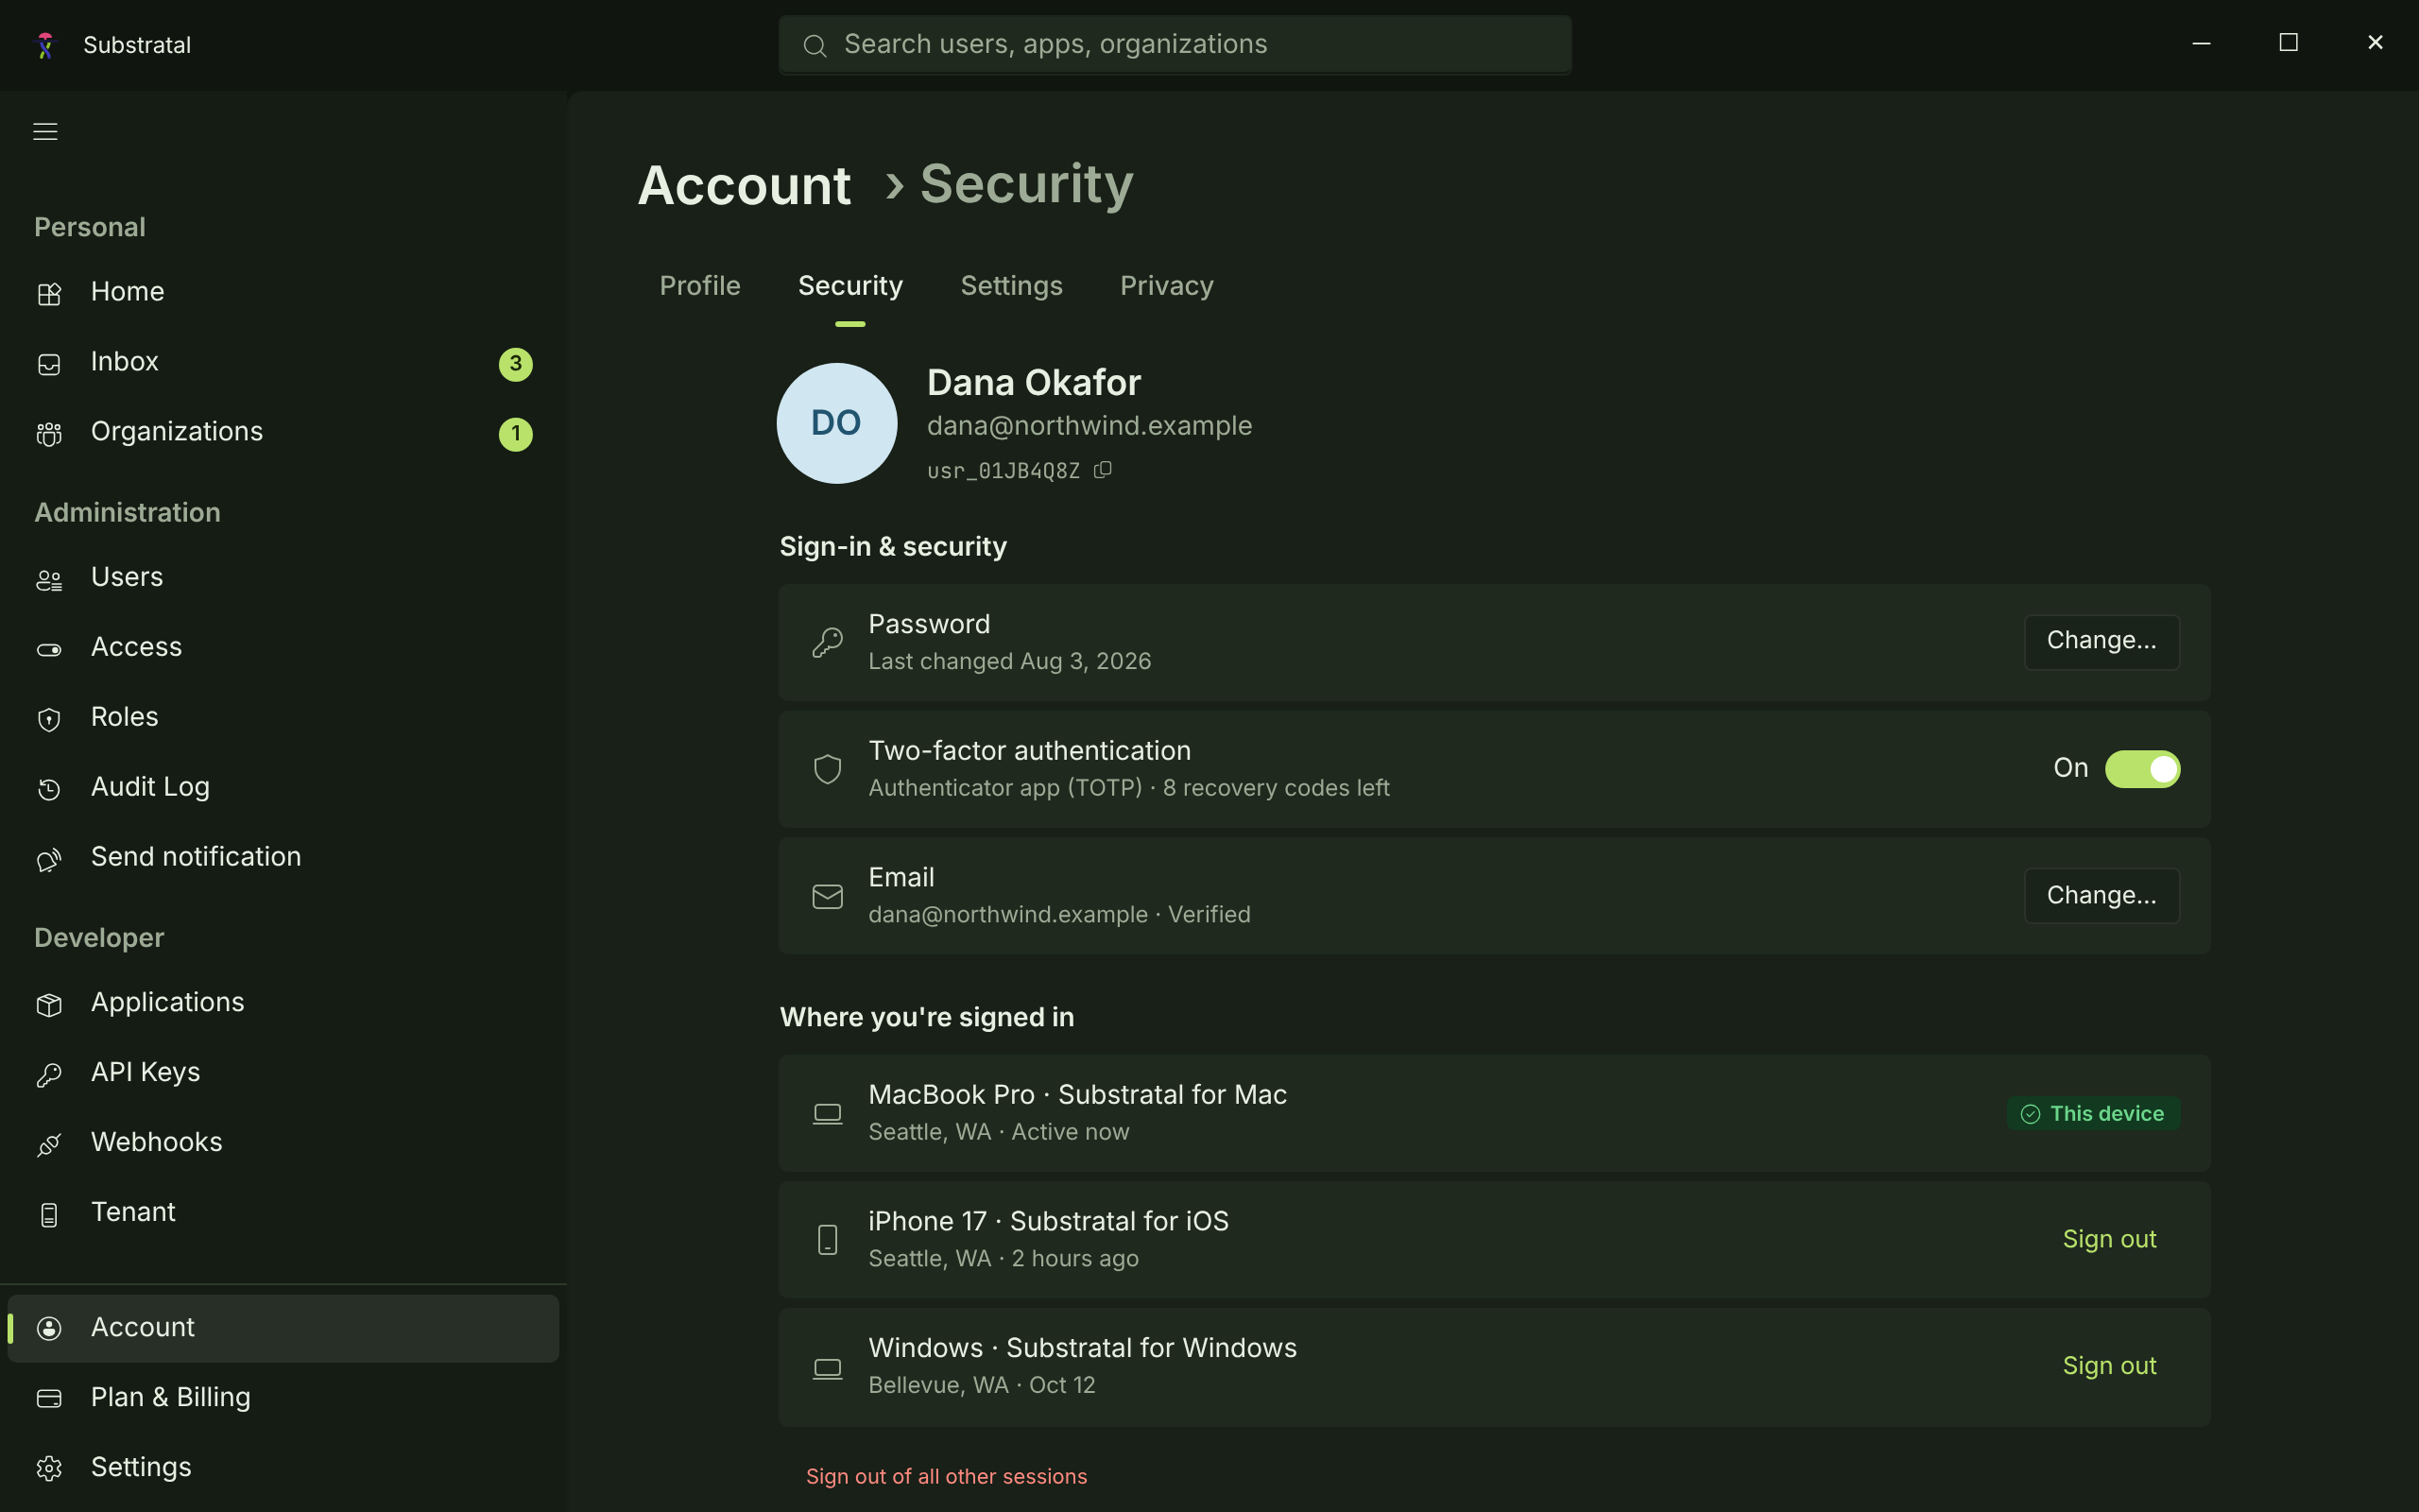Switch to the Profile tab
Viewport: 2419px width, 1512px height.
(x=699, y=286)
